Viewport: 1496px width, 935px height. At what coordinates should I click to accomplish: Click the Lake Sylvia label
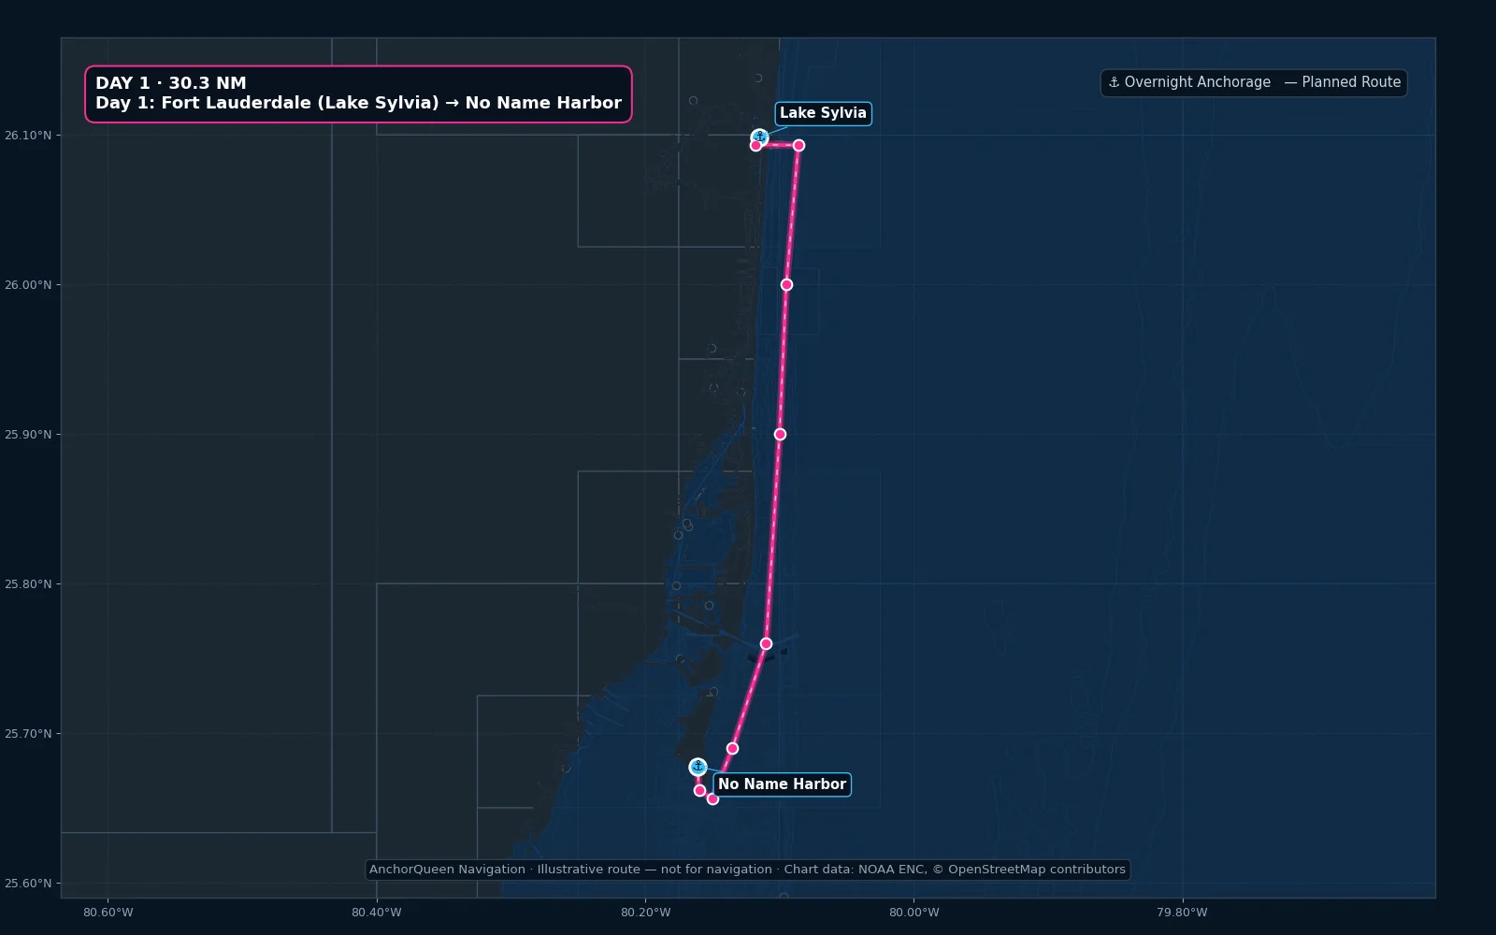click(x=823, y=113)
